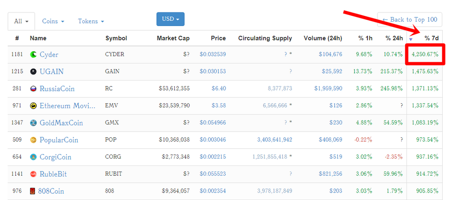This screenshot has width=452, height=200.
Task: Sort by Volume (24h) column header
Action: coord(323,38)
